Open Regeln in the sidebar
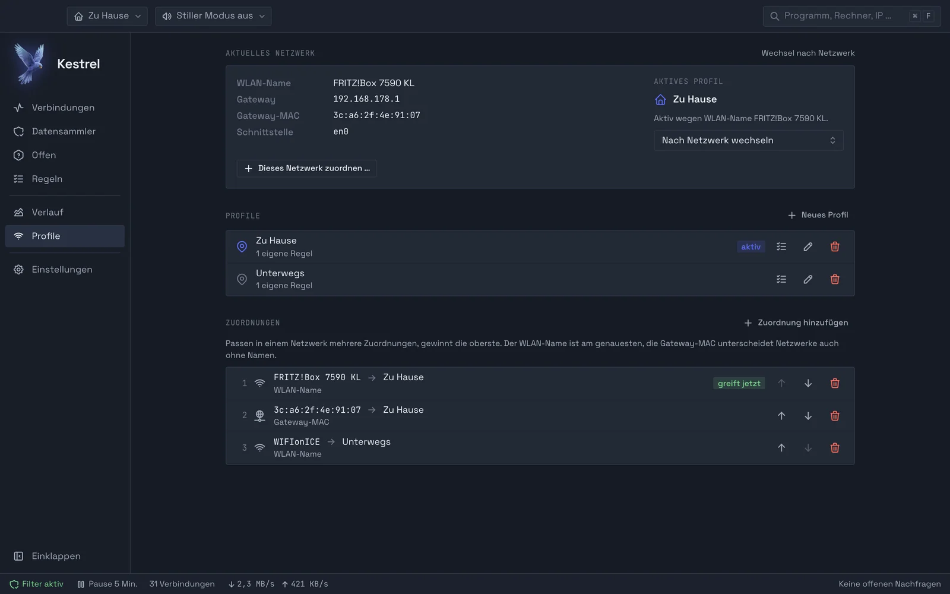This screenshot has height=594, width=950. [65, 179]
